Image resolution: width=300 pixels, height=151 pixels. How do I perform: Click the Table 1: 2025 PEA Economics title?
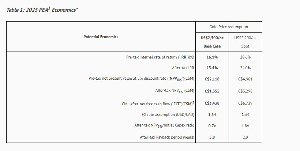[42, 10]
